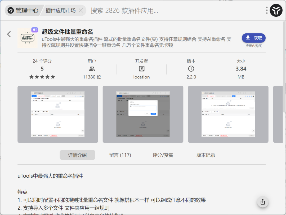This screenshot has width=286, height=215.
Task: Click the users people icon
Action: tap(92, 69)
